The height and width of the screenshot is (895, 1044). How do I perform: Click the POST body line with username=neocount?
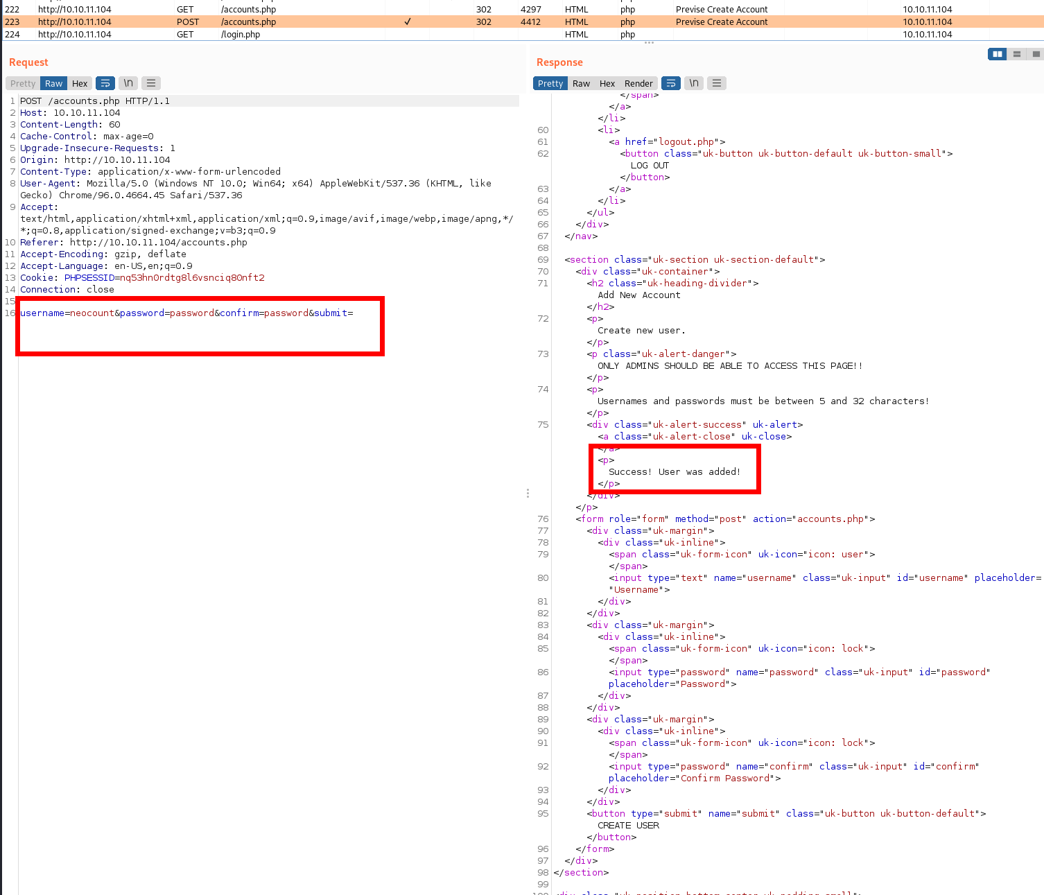pyautogui.click(x=186, y=313)
